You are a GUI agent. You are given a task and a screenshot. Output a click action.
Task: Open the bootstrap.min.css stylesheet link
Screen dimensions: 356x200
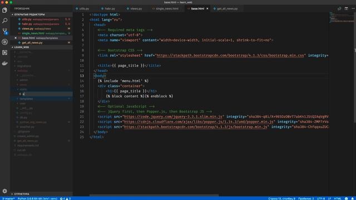tap(230, 56)
